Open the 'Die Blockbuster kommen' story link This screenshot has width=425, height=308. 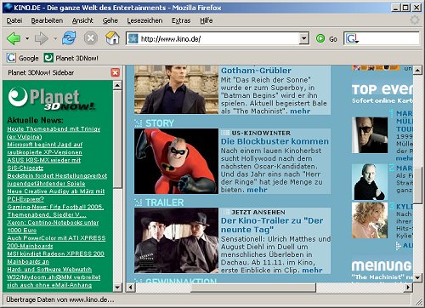pyautogui.click(x=275, y=141)
